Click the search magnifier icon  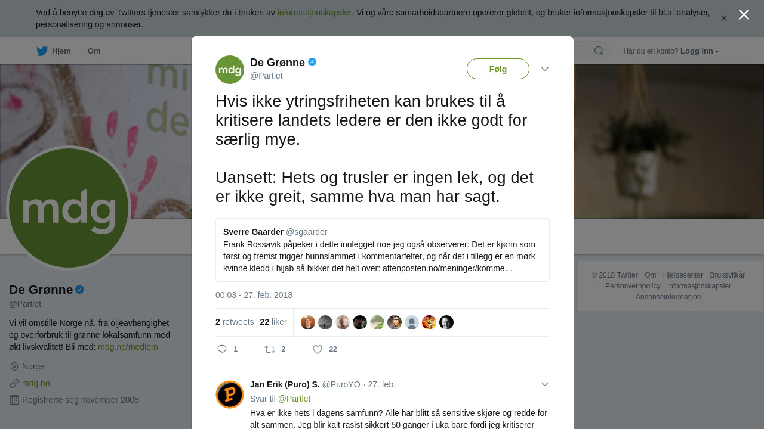click(x=599, y=51)
